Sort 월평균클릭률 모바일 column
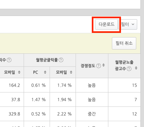The height and width of the screenshot is (127, 144). (x=71, y=72)
